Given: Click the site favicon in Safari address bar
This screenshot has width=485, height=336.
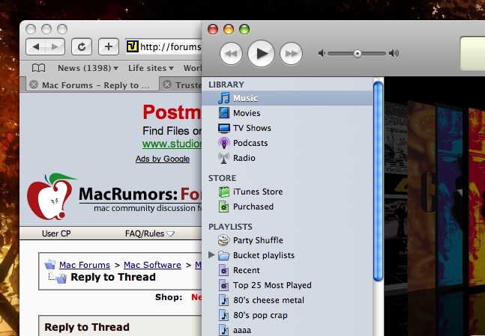Looking at the screenshot, I should (x=132, y=46).
